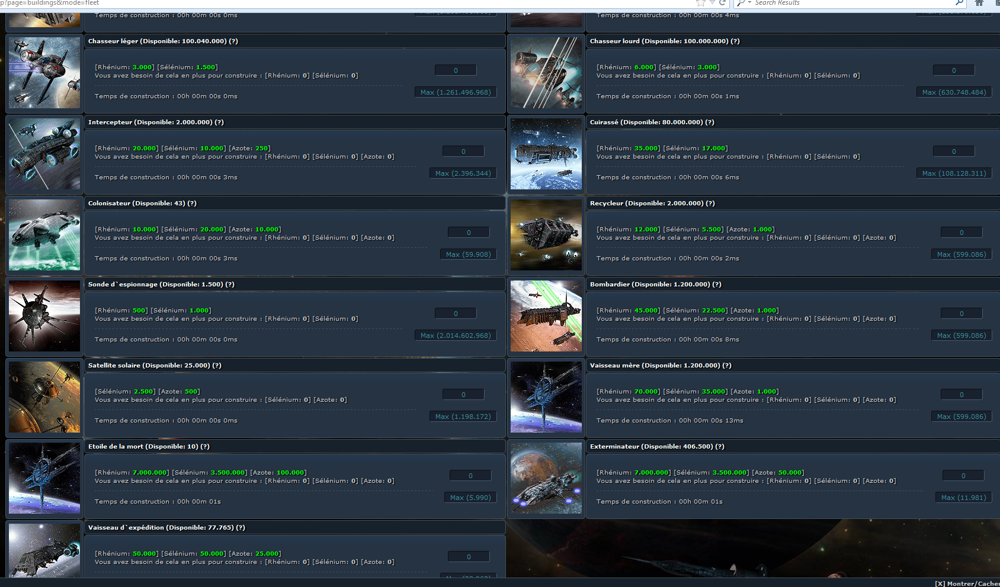
Task: Click the Exterminateur ship image
Action: click(546, 478)
